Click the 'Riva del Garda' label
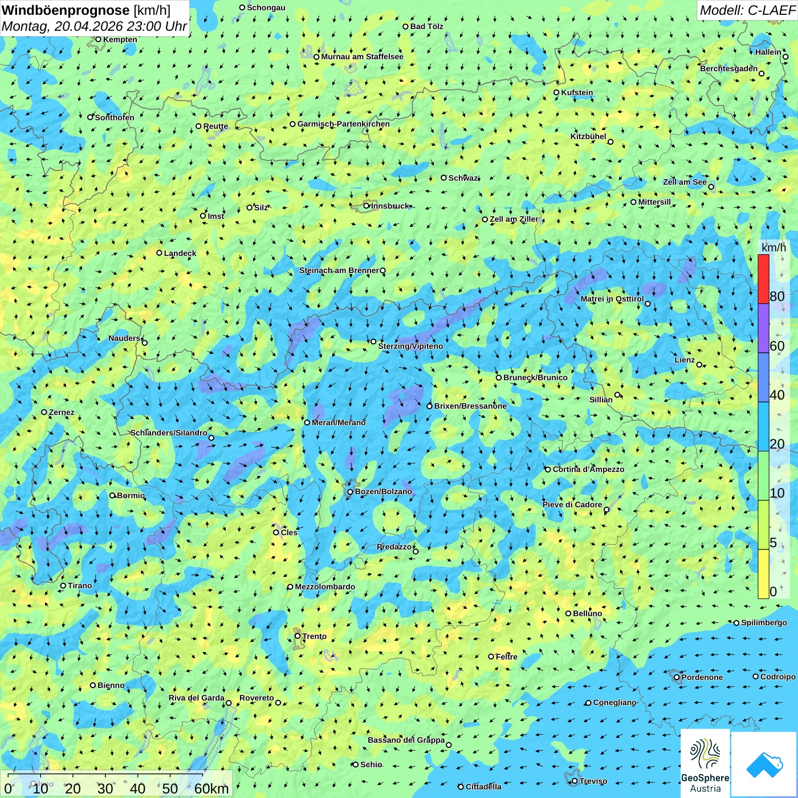Viewport: 798px width, 798px height. coord(196,698)
